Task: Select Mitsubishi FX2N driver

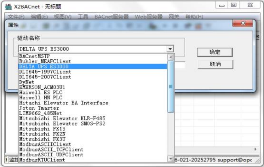Action: click(93, 134)
